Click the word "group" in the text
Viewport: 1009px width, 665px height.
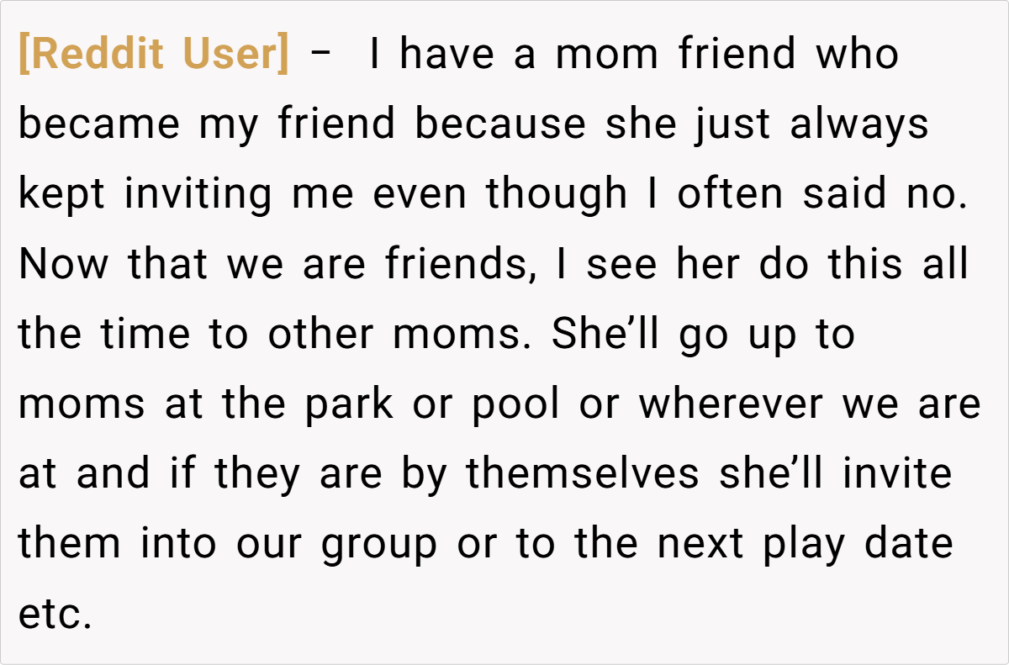click(x=379, y=545)
